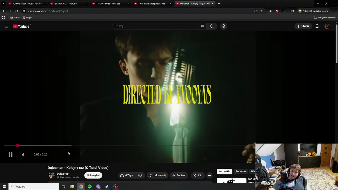Open Mapy bookmark
Image resolution: width=338 pixels, height=190 pixels.
(27, 18)
